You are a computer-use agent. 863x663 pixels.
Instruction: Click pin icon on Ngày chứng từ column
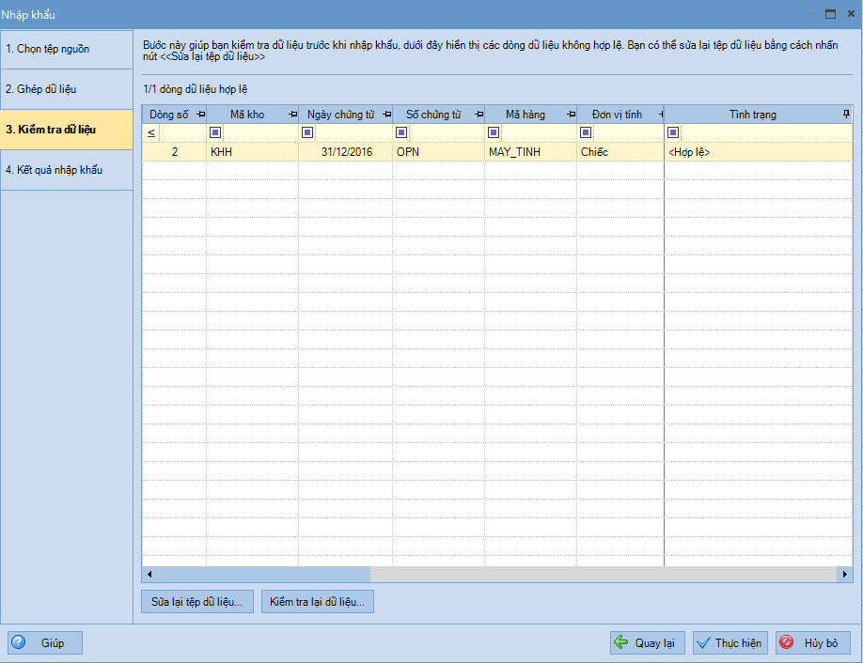pyautogui.click(x=385, y=115)
